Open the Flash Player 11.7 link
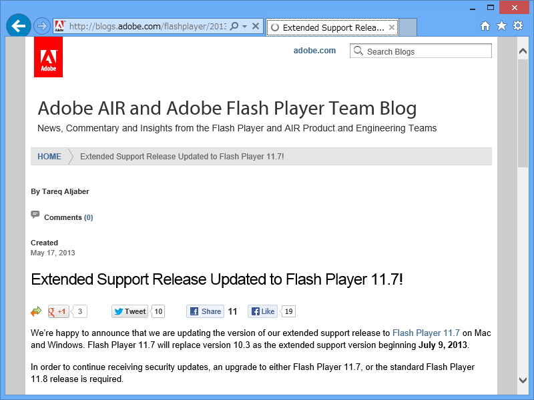534x400 pixels. (425, 333)
